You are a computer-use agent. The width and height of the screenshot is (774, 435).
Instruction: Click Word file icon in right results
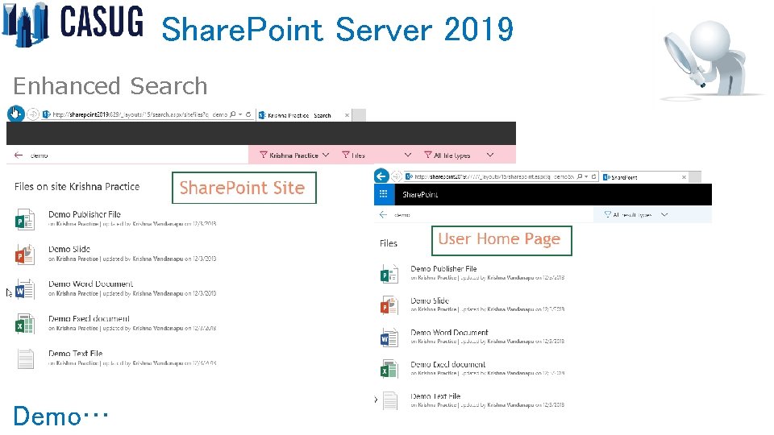[x=389, y=338]
